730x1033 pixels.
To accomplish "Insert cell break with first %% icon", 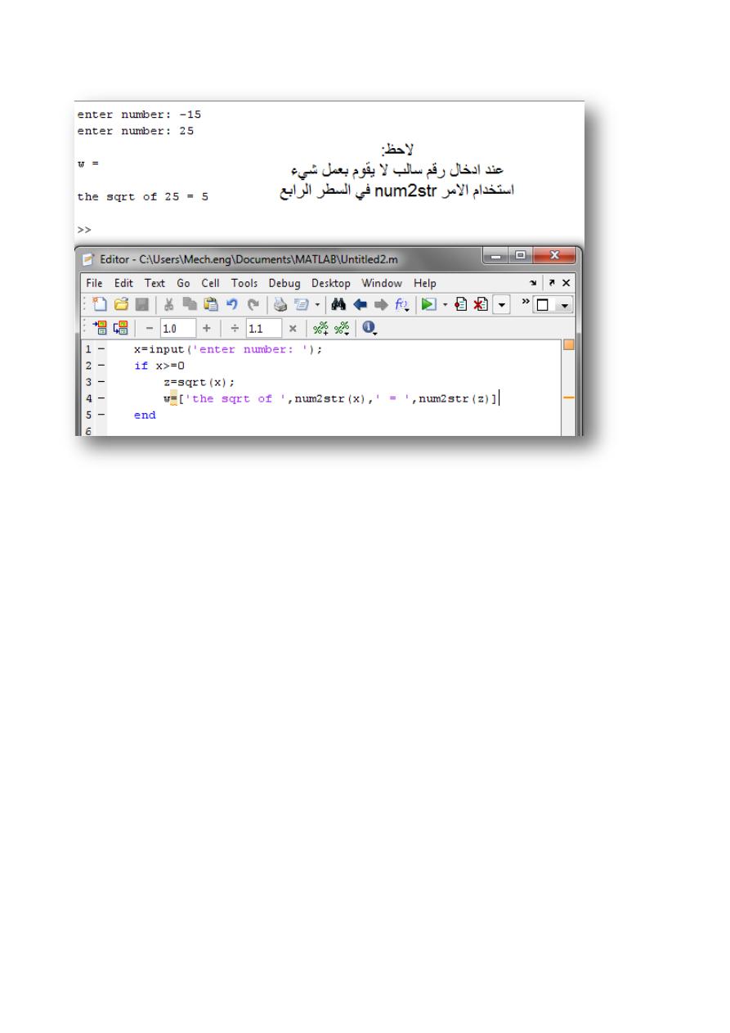I will 321,328.
